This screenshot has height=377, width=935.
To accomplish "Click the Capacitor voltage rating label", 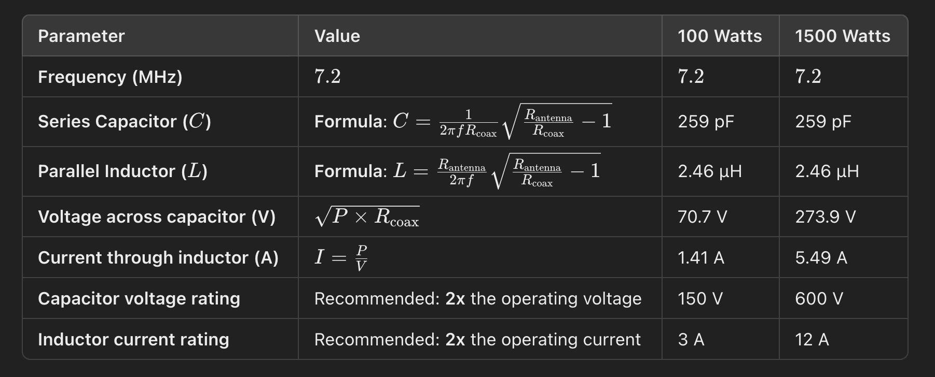I will pyautogui.click(x=139, y=299).
